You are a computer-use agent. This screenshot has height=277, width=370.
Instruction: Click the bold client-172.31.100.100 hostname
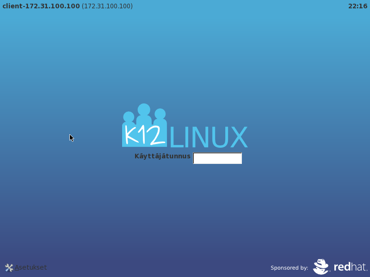[41, 6]
